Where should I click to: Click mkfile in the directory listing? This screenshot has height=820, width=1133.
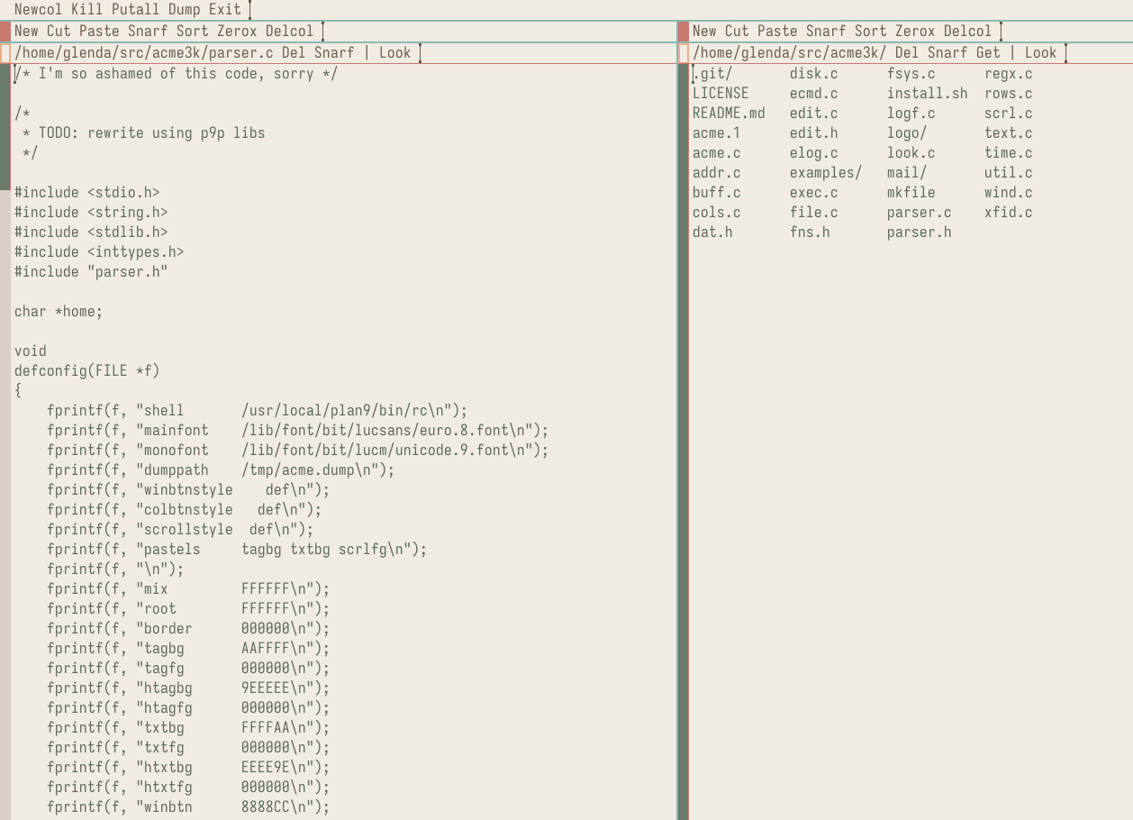[x=911, y=193]
